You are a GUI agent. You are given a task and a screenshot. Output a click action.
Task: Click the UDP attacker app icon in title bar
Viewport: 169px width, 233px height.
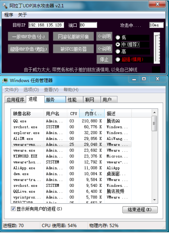point(5,6)
